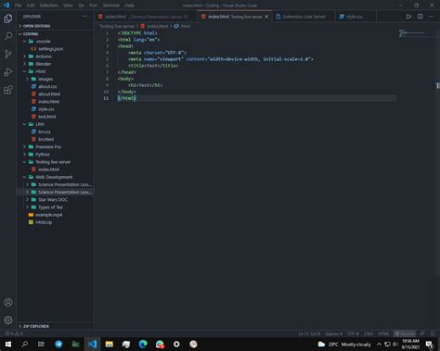440x351 pixels.
Task: Open the Search view in activity bar
Action: pos(8,36)
